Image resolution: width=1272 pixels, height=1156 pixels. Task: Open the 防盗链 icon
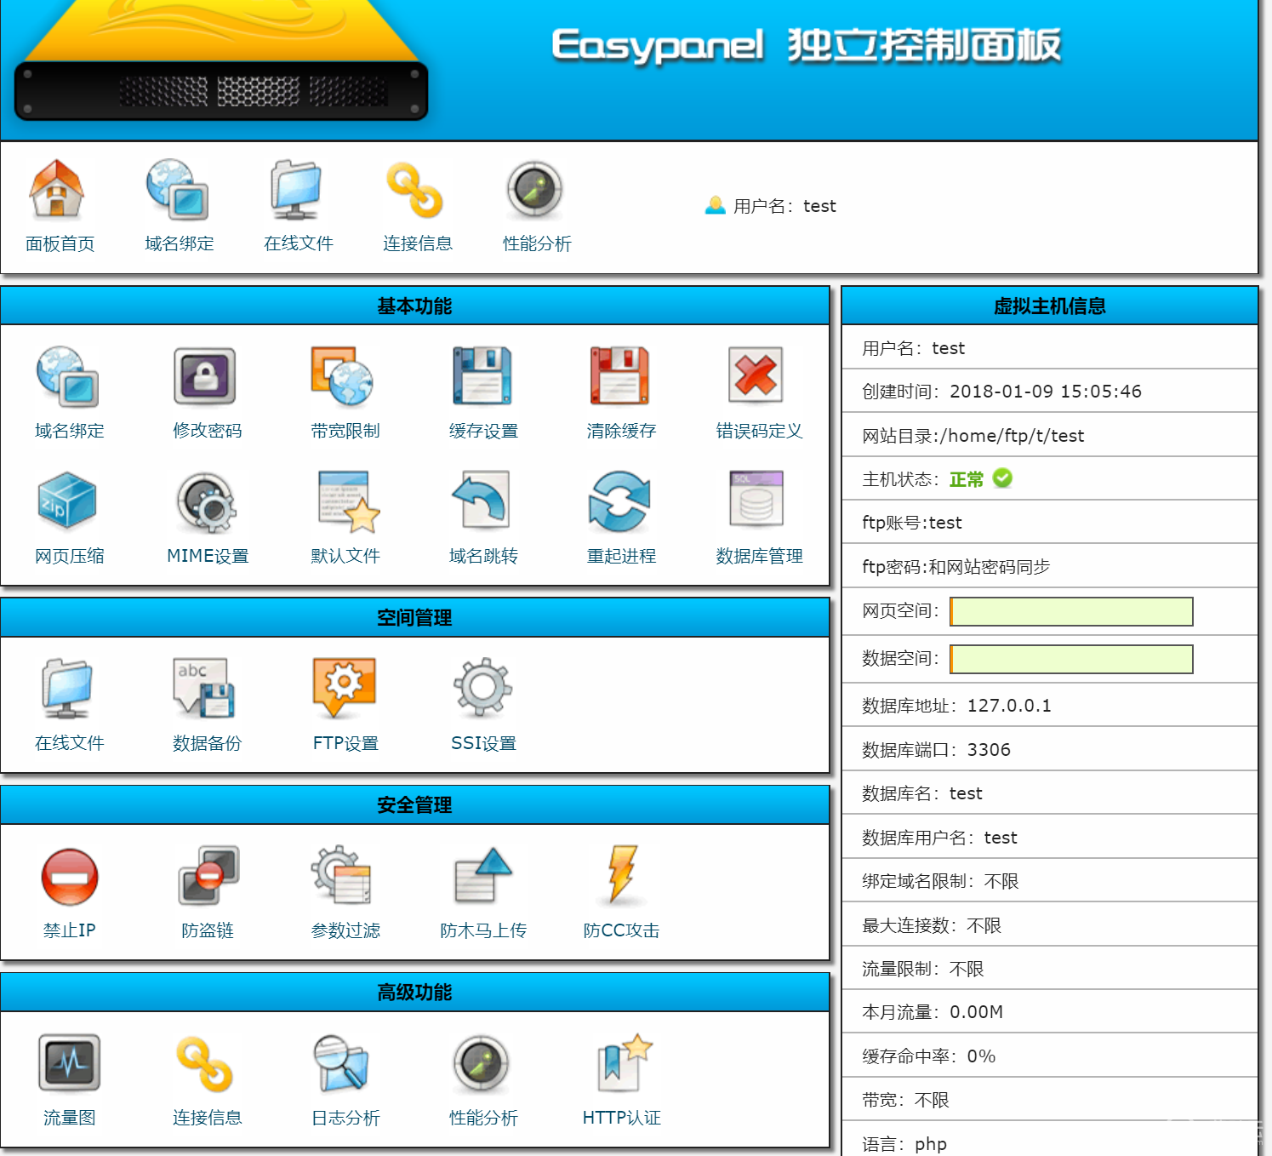click(208, 876)
